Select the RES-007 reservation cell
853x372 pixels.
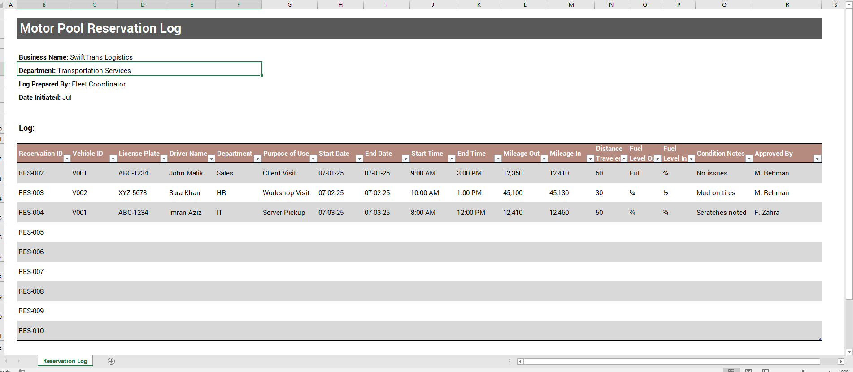pos(44,272)
